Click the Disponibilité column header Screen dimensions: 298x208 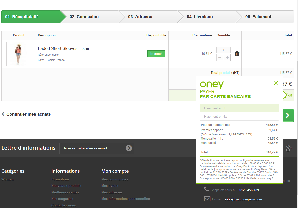click(156, 35)
